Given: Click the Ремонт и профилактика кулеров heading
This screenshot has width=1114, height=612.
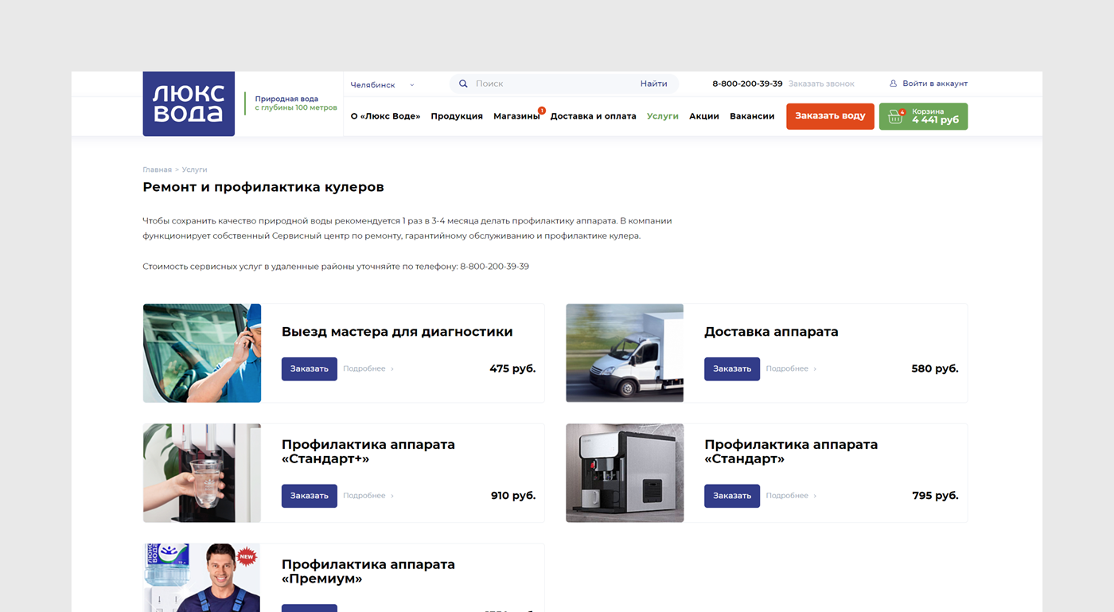Looking at the screenshot, I should click(x=263, y=187).
